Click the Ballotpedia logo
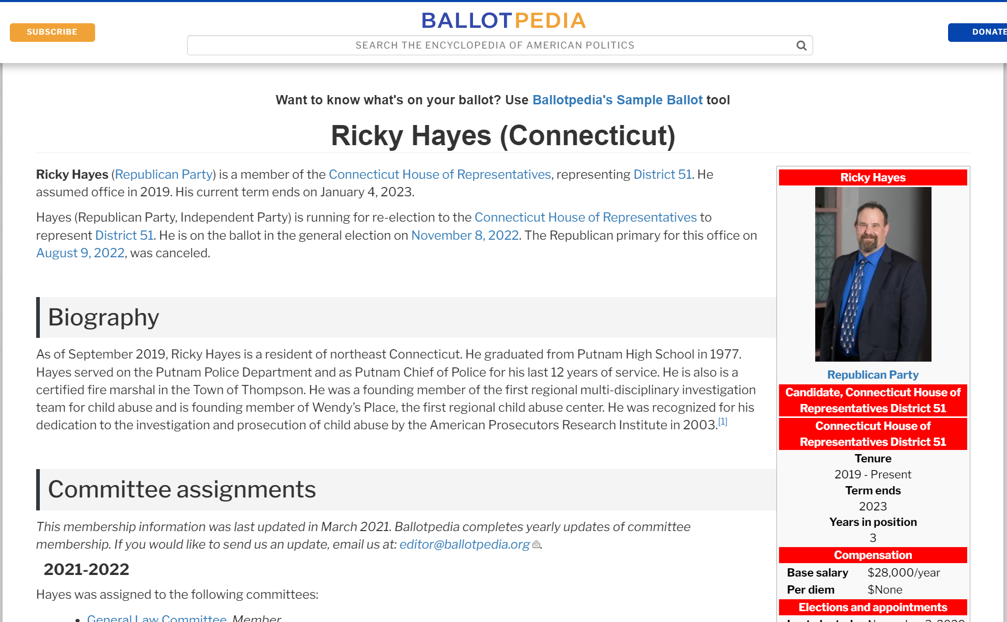1007x622 pixels. [x=503, y=21]
